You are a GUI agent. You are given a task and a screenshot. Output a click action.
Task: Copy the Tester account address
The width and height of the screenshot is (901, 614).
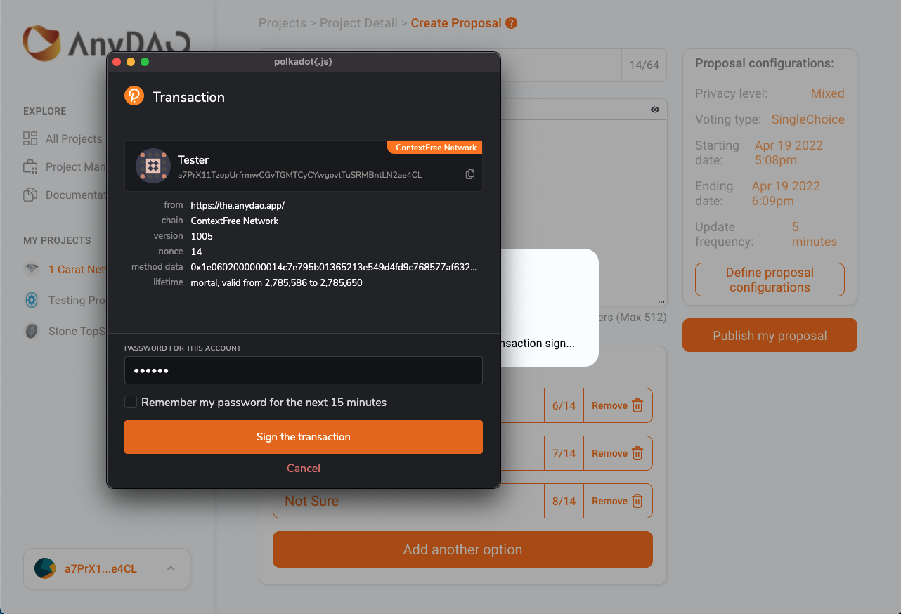[470, 174]
